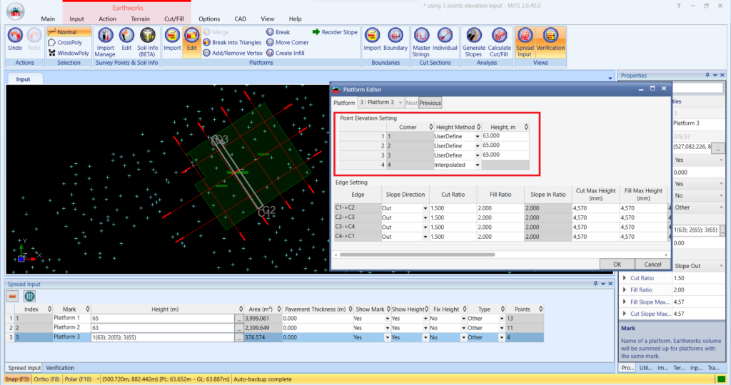
Task: Open Height Method dropdown for corner 1
Action: click(478, 136)
